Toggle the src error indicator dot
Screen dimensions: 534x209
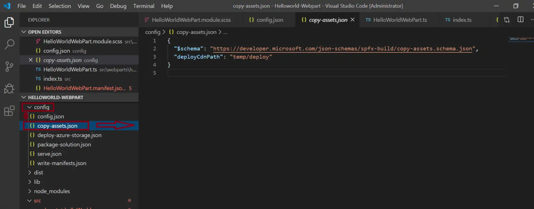coord(129,200)
